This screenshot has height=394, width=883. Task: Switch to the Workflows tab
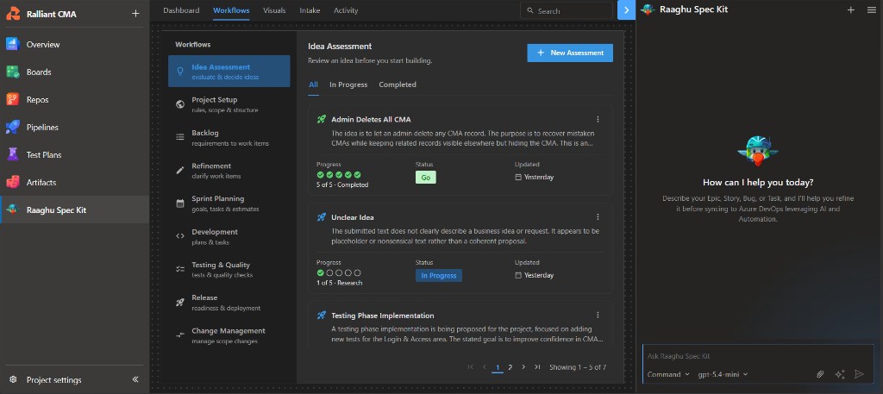point(231,10)
